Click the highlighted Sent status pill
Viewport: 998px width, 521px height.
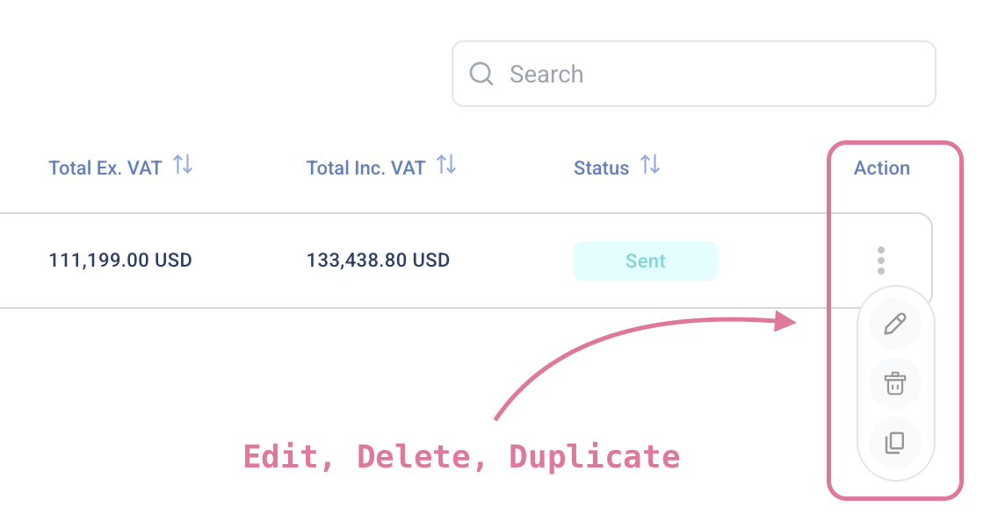point(646,260)
